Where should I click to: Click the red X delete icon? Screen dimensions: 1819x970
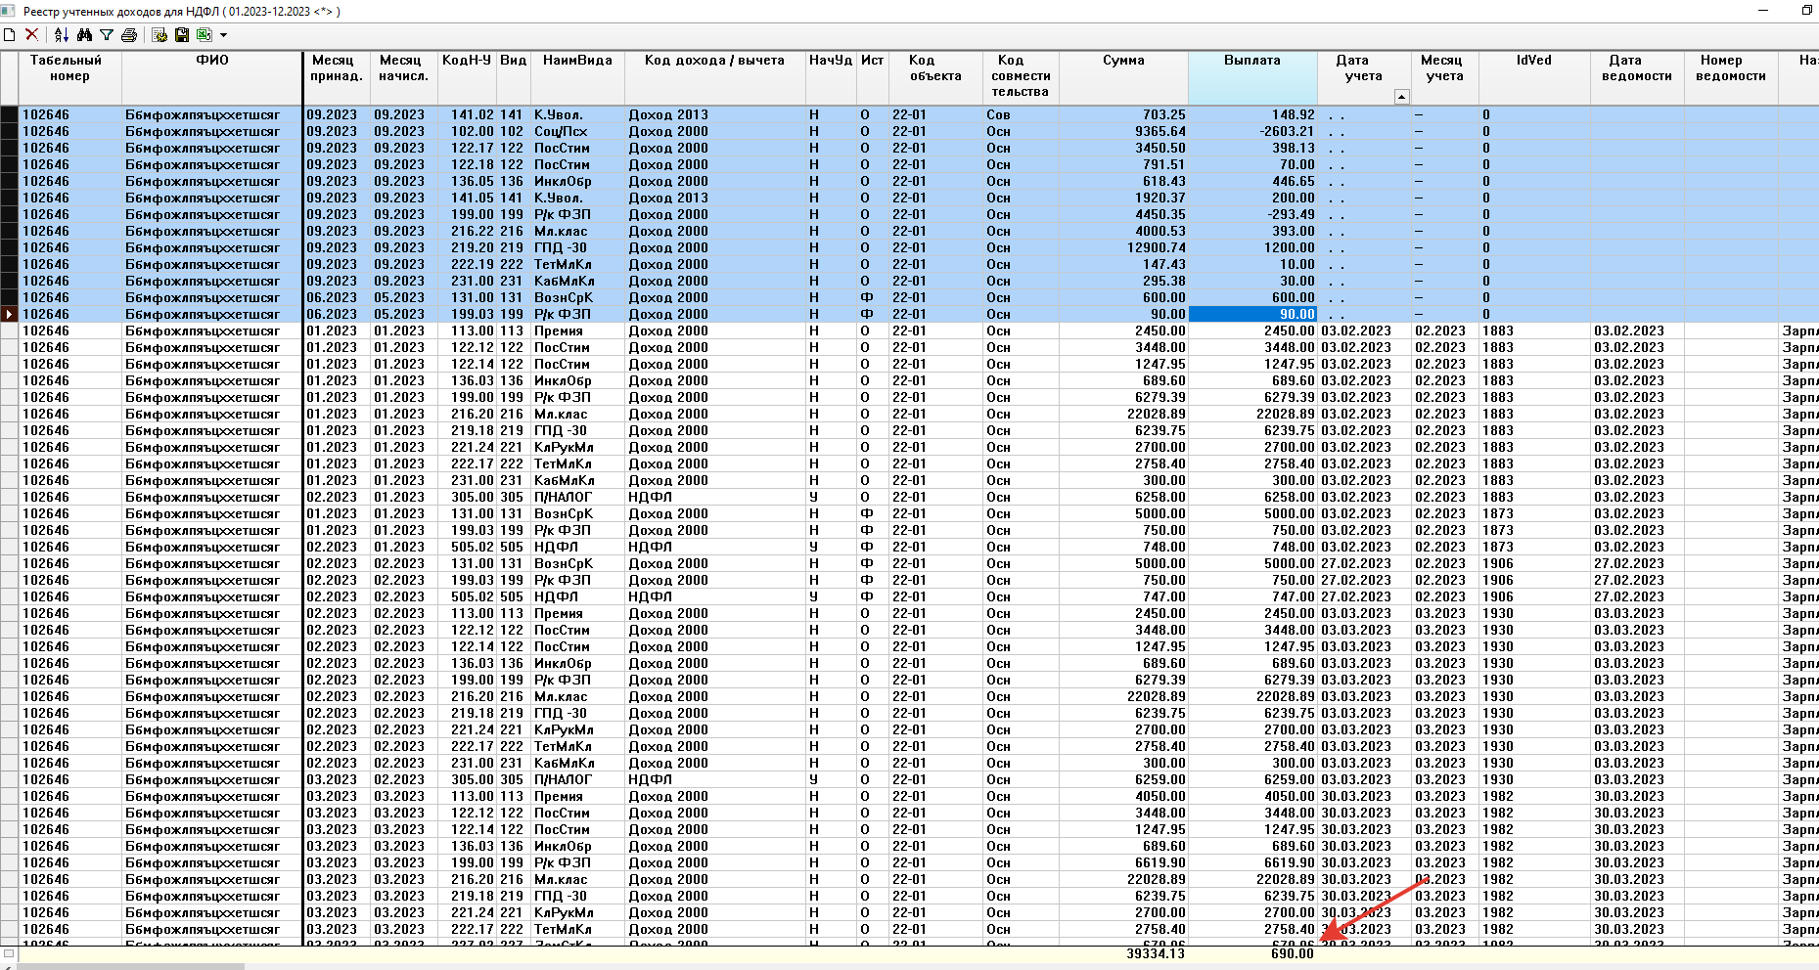31,35
